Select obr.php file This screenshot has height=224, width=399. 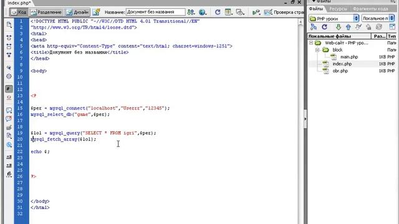[340, 71]
